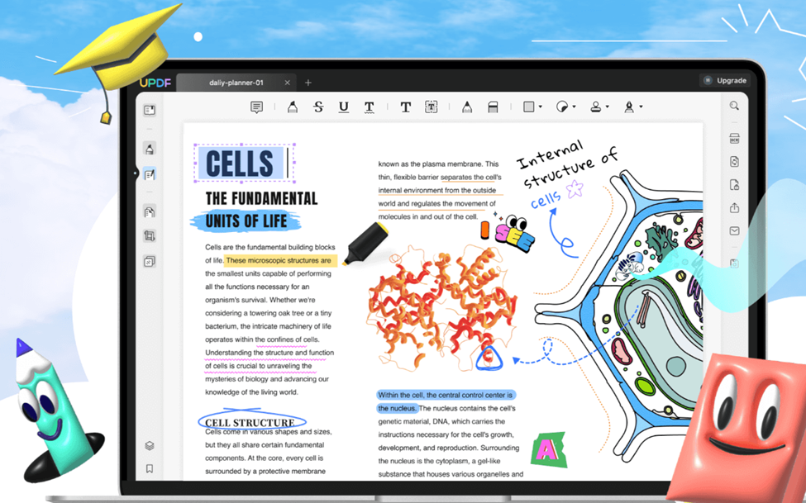This screenshot has width=806, height=503.
Task: Click the selected CELLS text box
Action: click(244, 164)
